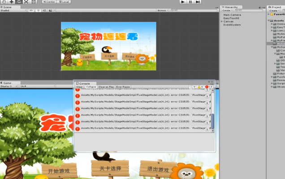Screen dimensions: 285x179
Task: Select the Rotate tool icon
Action: pos(19,2)
